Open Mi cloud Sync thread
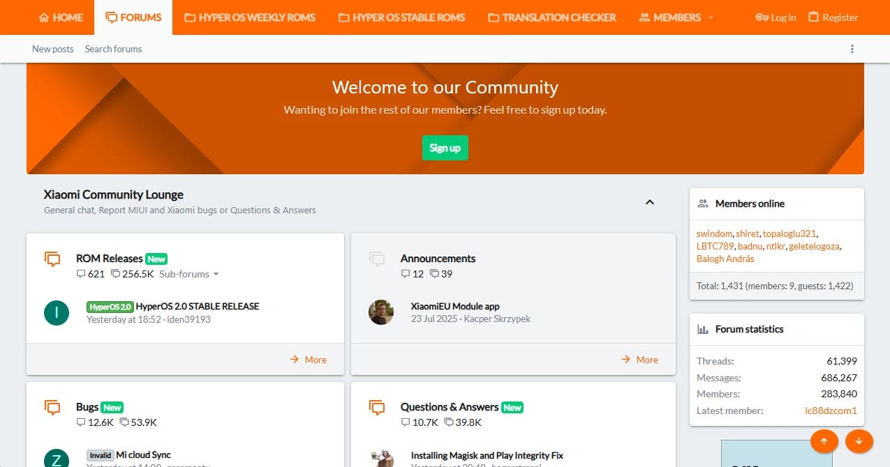This screenshot has height=467, width=890. coord(144,455)
